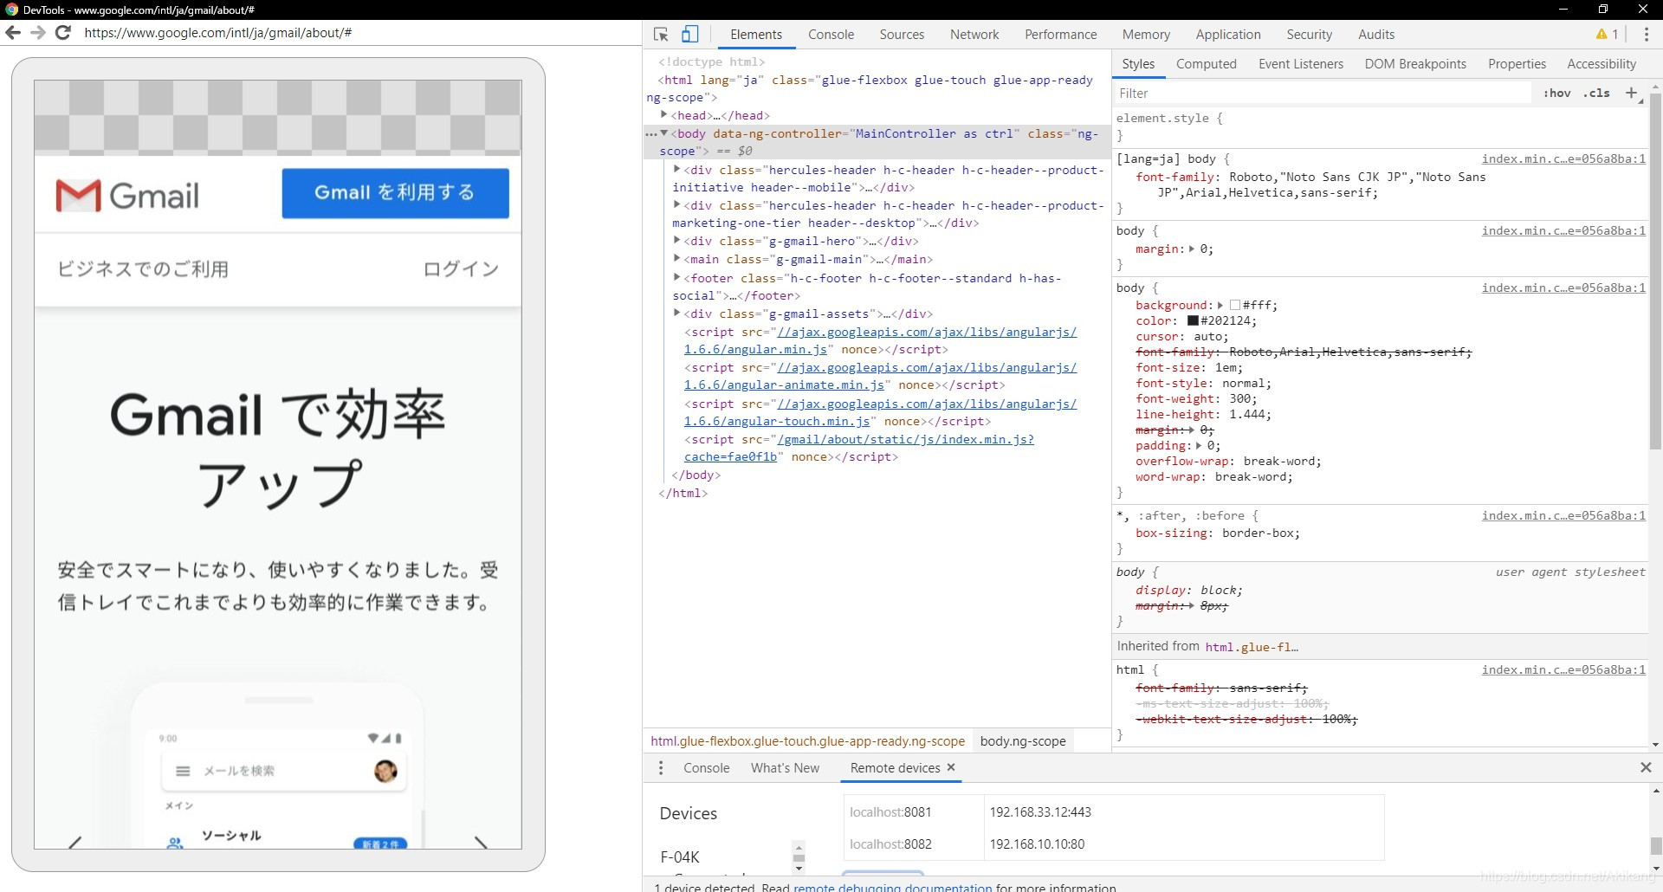Open the Audits tab
The width and height of the screenshot is (1663, 892).
(x=1376, y=35)
